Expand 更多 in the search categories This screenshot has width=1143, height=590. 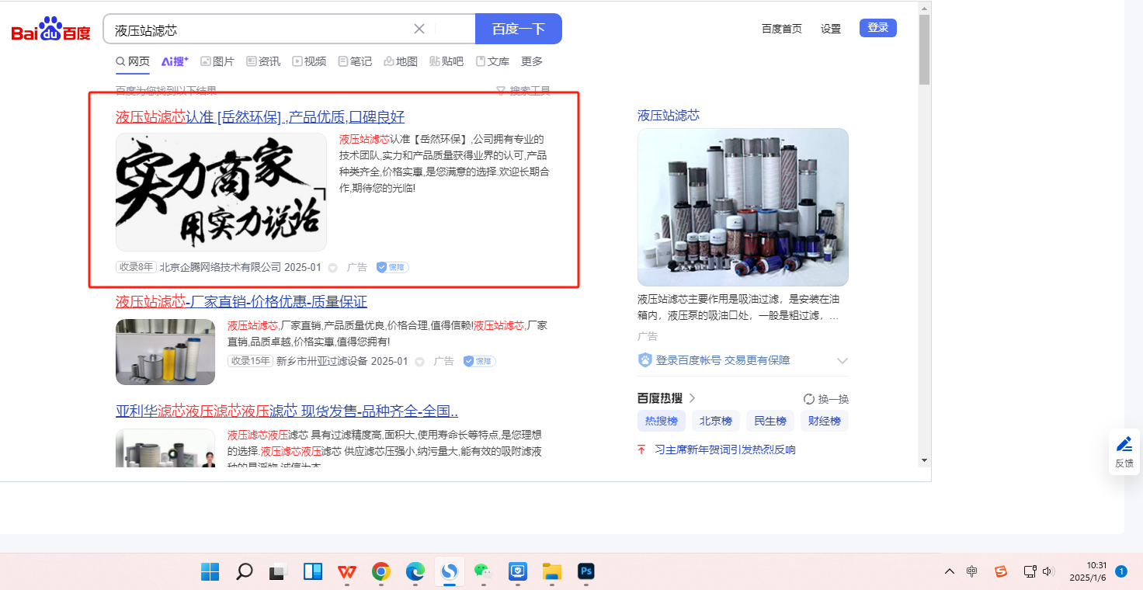(x=532, y=61)
